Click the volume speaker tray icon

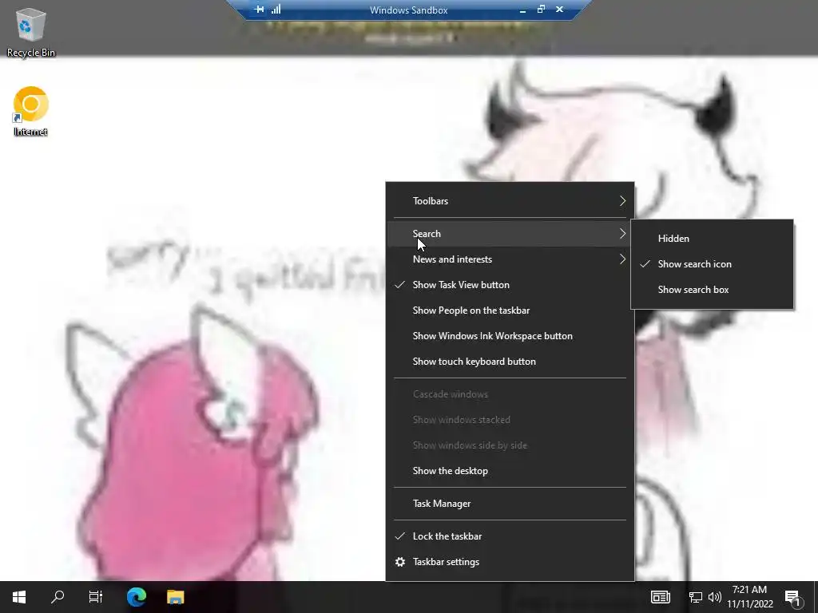(714, 597)
